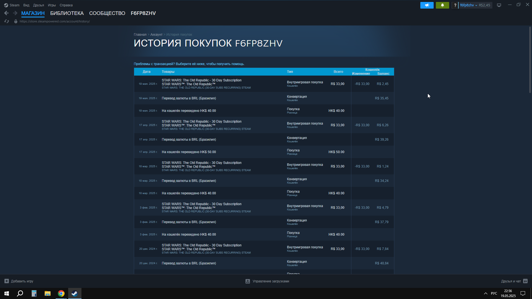Open the Downloads manager icon

click(x=248, y=281)
